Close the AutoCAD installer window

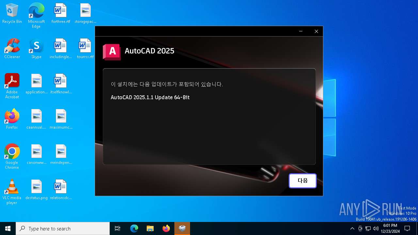[316, 31]
